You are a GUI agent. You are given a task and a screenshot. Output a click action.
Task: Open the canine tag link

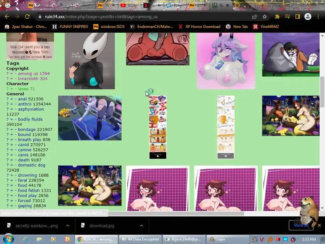point(25,150)
